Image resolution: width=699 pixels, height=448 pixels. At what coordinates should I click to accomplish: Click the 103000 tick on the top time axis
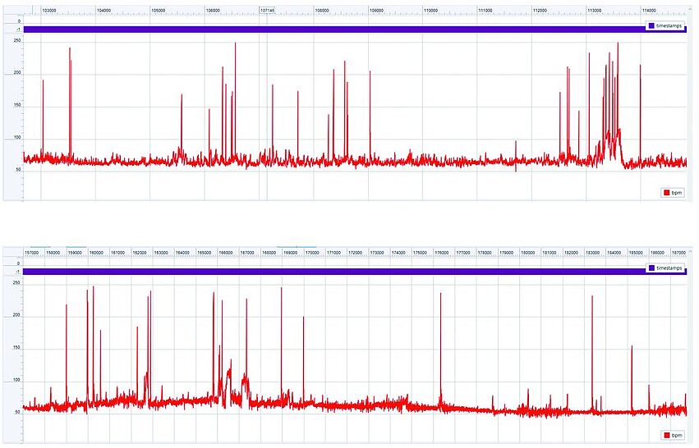coord(48,11)
